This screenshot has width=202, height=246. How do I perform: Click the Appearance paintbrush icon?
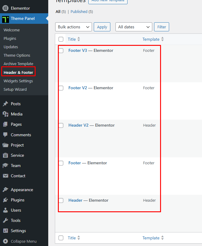pos(5,190)
